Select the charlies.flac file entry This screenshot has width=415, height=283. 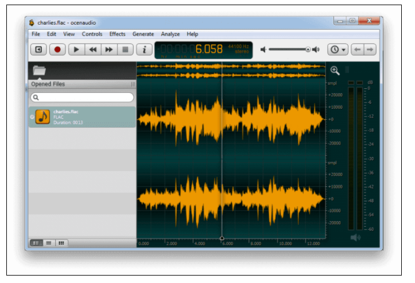coord(82,117)
